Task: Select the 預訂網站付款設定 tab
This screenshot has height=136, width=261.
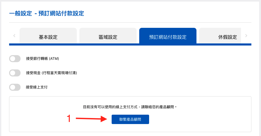Action: [168, 36]
